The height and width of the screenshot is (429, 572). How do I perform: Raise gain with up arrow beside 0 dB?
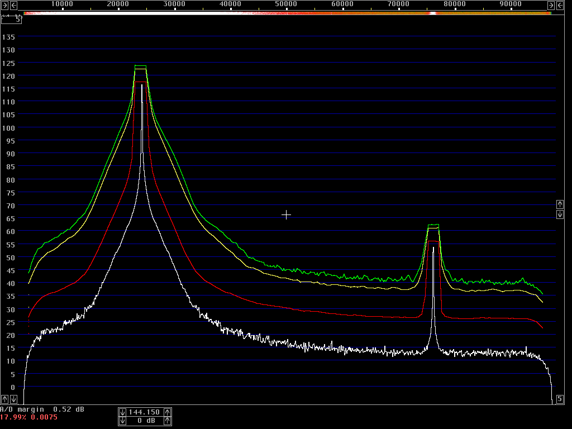(167, 421)
